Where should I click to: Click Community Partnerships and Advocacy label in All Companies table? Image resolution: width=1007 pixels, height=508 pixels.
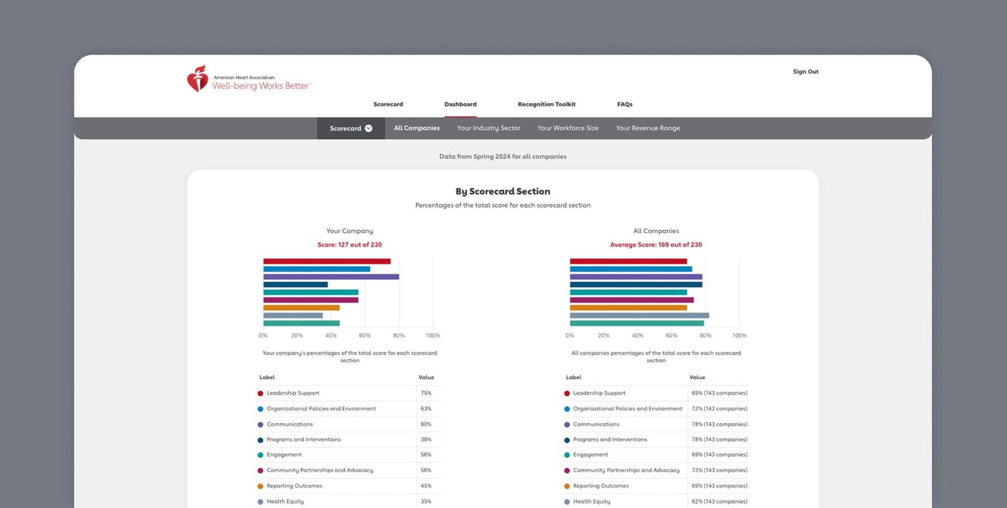click(x=626, y=470)
